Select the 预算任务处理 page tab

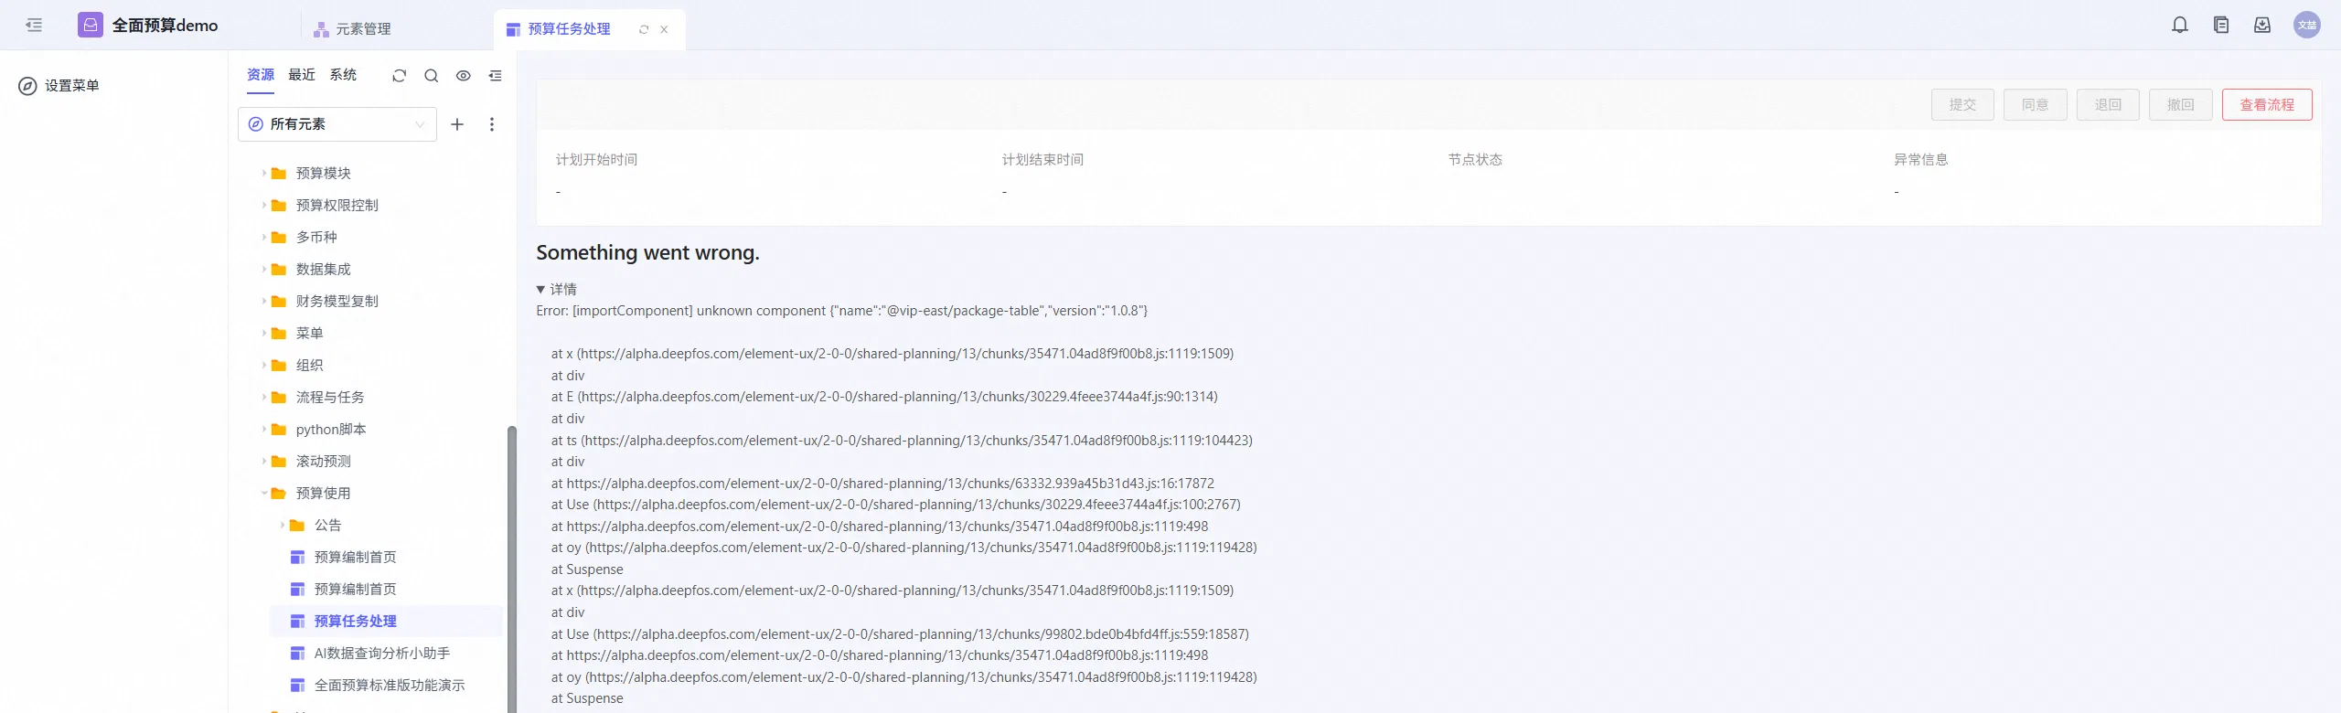pos(569,29)
